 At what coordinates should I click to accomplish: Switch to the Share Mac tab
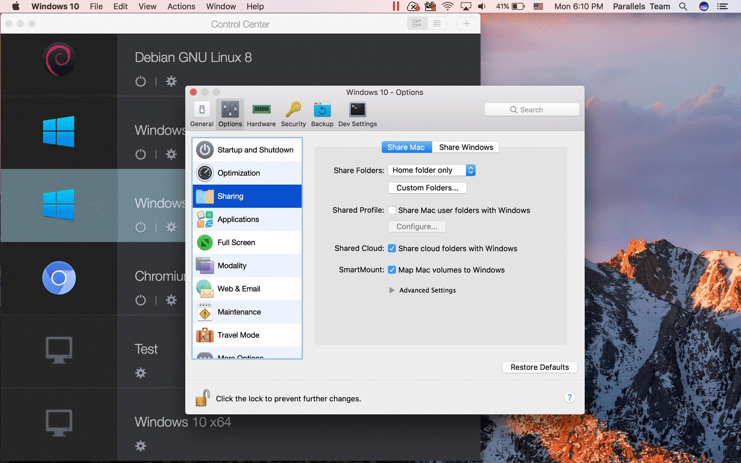pyautogui.click(x=407, y=147)
